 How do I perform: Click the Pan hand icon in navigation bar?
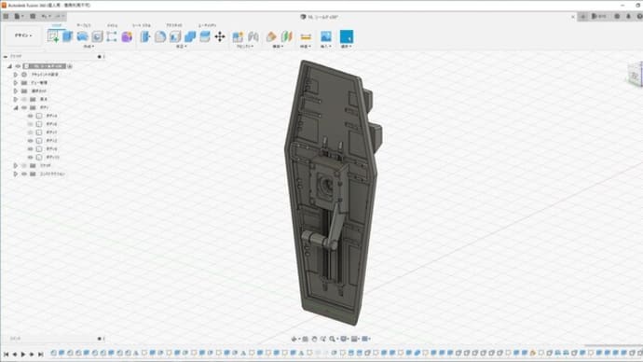point(315,339)
